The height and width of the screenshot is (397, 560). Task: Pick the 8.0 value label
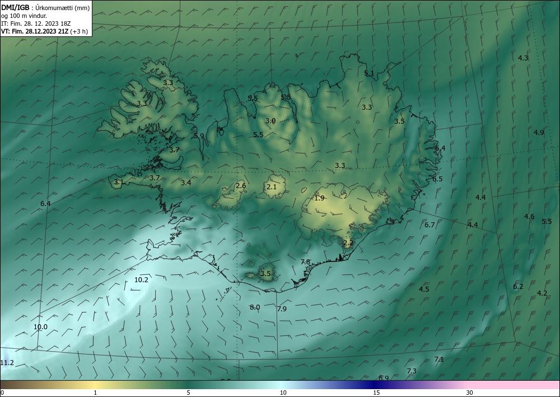255,307
